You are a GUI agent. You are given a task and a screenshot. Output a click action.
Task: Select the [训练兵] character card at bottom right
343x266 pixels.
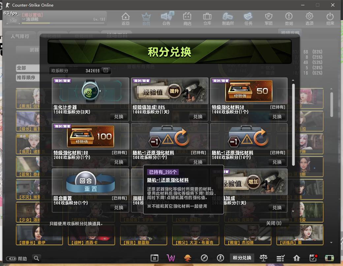pos(300,235)
